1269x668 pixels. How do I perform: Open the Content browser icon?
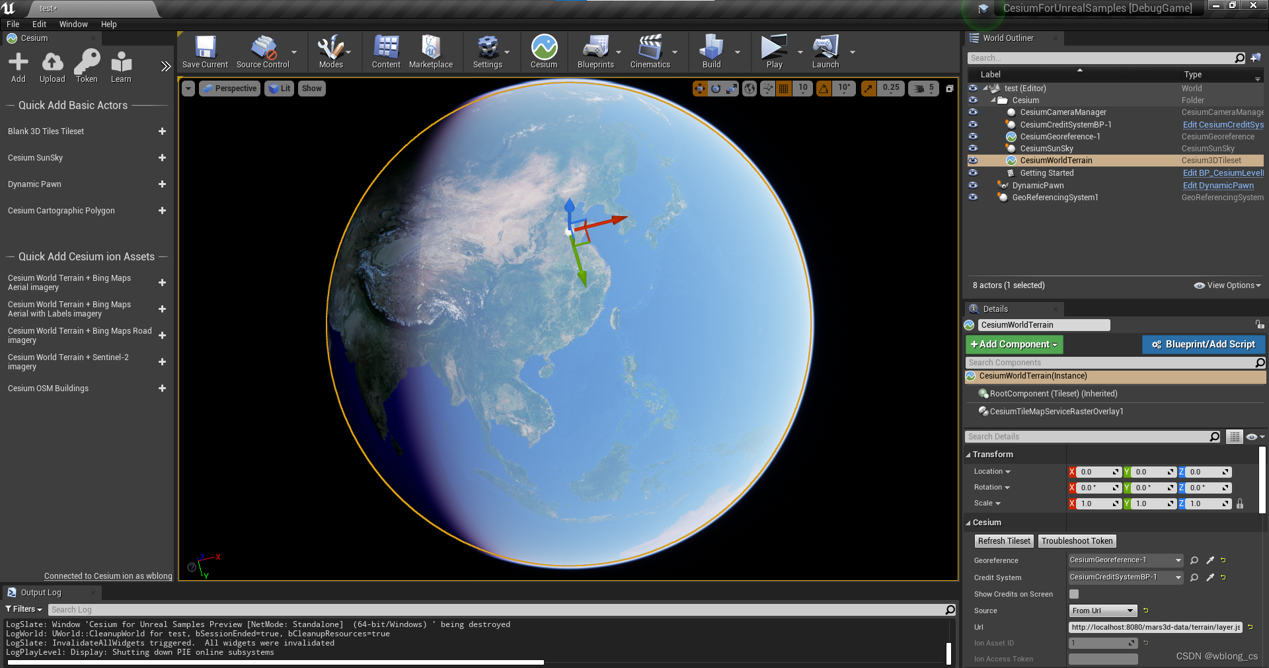(x=385, y=50)
